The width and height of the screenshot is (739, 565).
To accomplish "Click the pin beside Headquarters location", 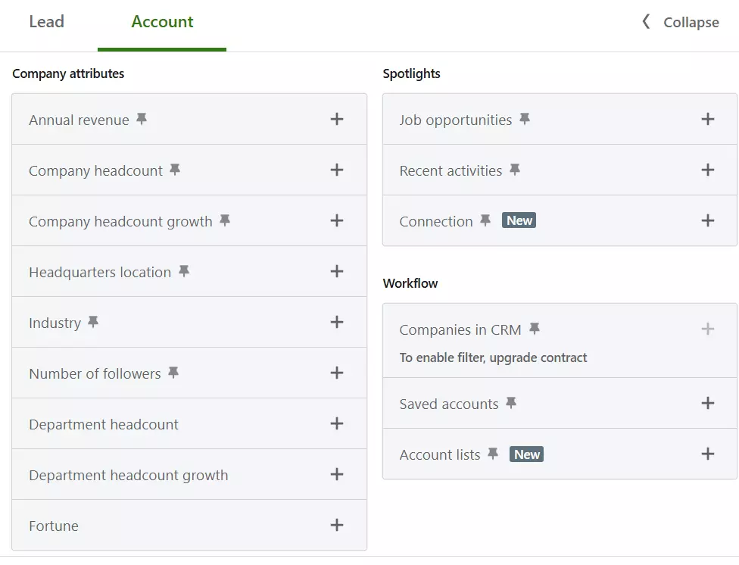I will tap(183, 270).
